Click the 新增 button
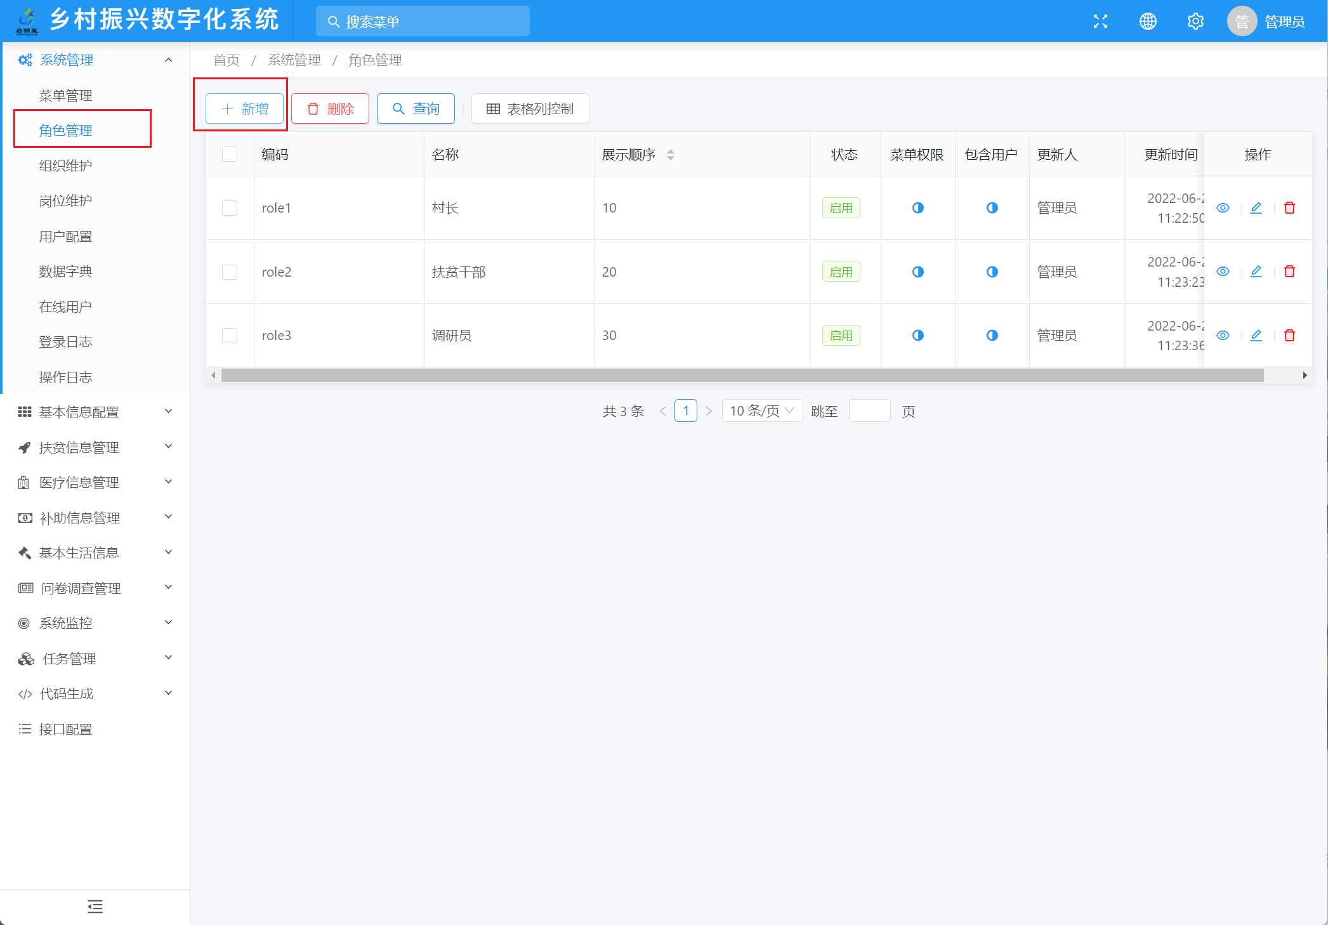1328x925 pixels. (x=244, y=108)
